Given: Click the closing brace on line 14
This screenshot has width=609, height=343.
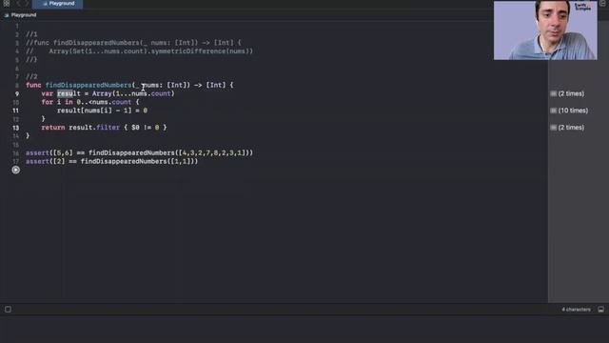Looking at the screenshot, I should pos(28,136).
